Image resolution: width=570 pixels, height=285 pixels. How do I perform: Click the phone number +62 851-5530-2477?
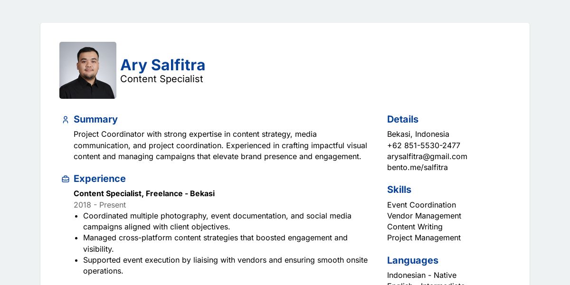pos(424,145)
